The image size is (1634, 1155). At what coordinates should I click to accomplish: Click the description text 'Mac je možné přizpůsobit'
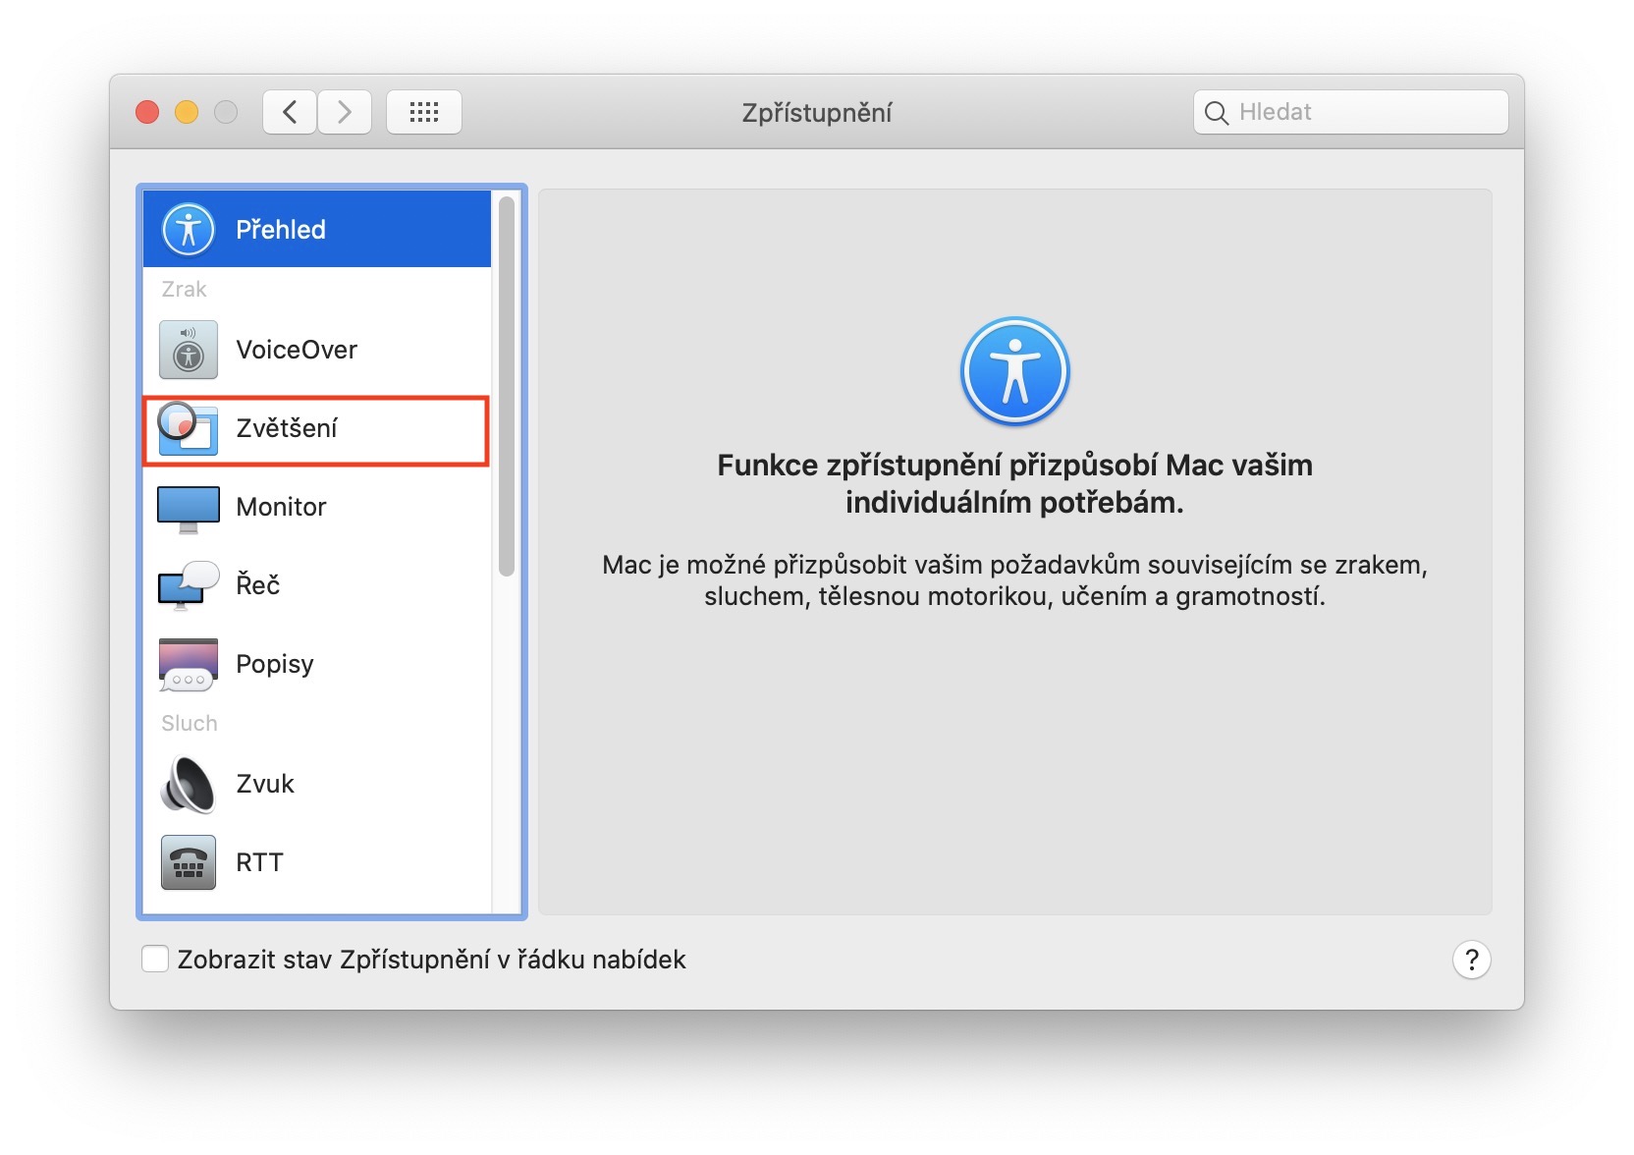point(1014,580)
